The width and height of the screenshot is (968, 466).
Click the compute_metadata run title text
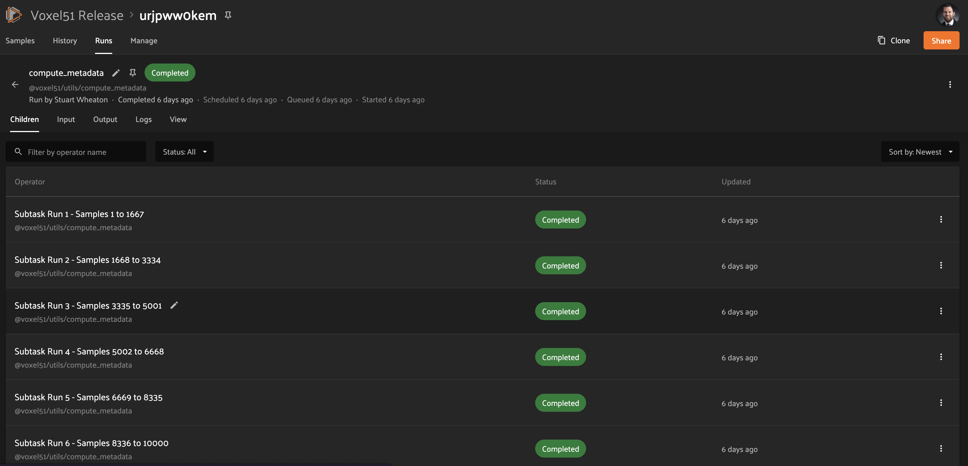[x=66, y=73]
